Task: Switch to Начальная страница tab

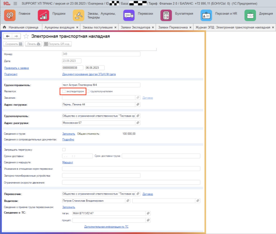Action: coord(21,27)
